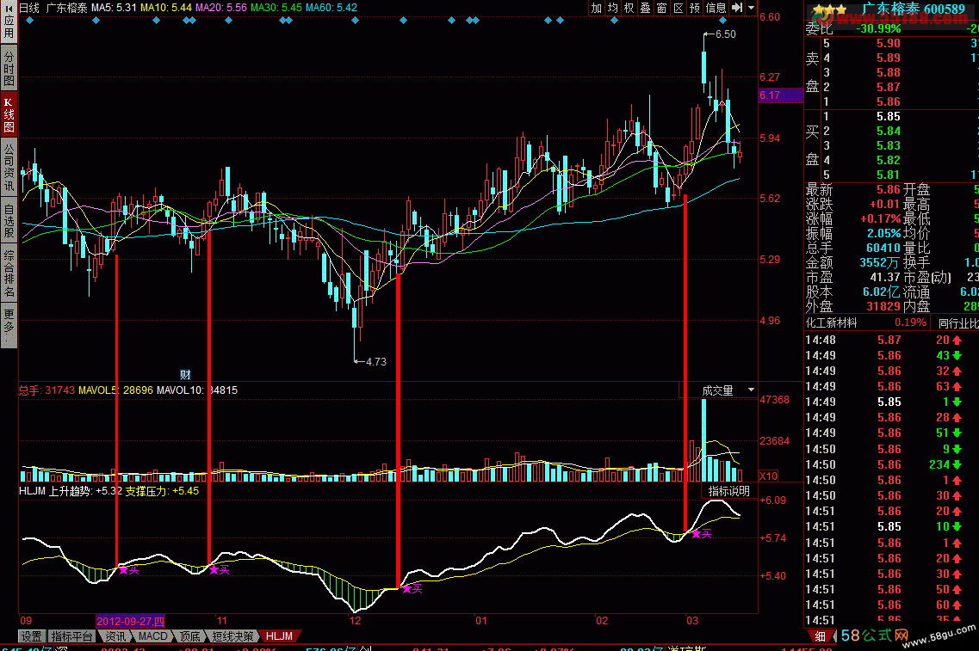Click the X10 volume scale label

point(769,476)
